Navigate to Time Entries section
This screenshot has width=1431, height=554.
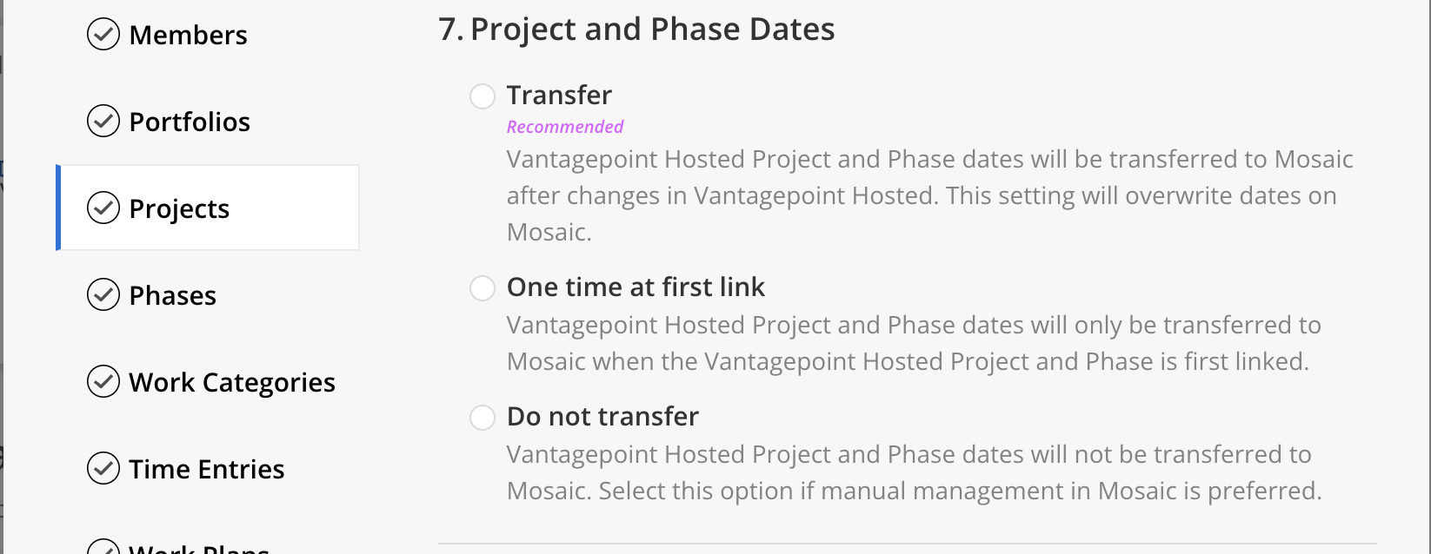pyautogui.click(x=207, y=469)
